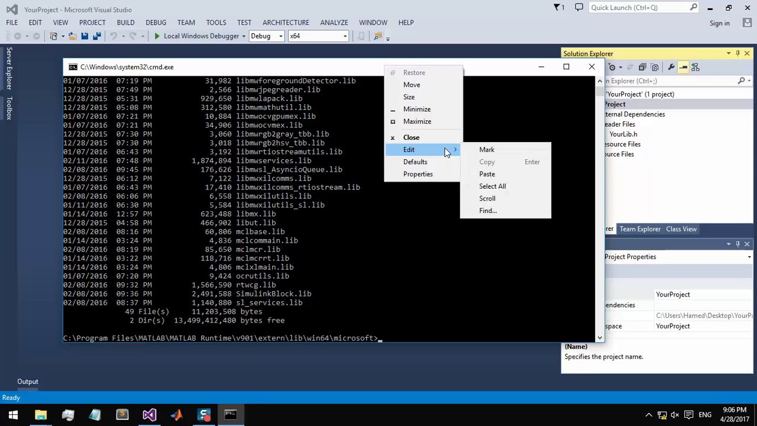Open the ANALYZE menu
The width and height of the screenshot is (757, 426).
click(334, 22)
